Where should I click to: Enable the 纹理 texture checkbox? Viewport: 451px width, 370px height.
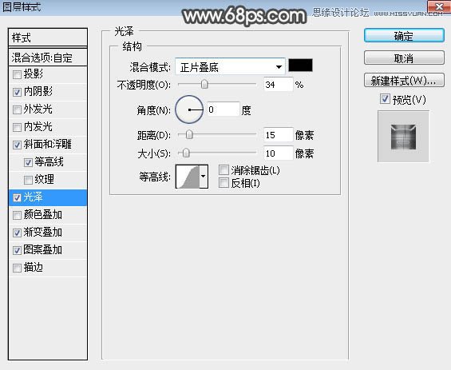pyautogui.click(x=28, y=180)
